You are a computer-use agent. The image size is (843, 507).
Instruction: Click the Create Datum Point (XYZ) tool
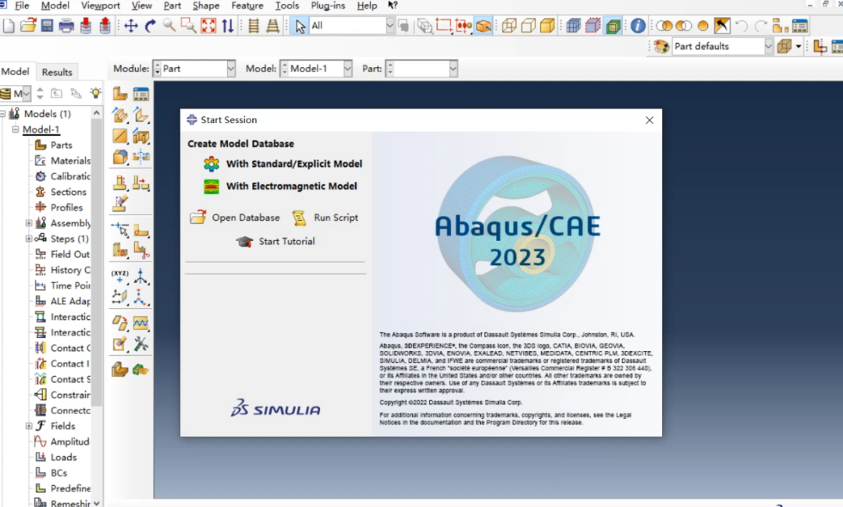tap(120, 276)
